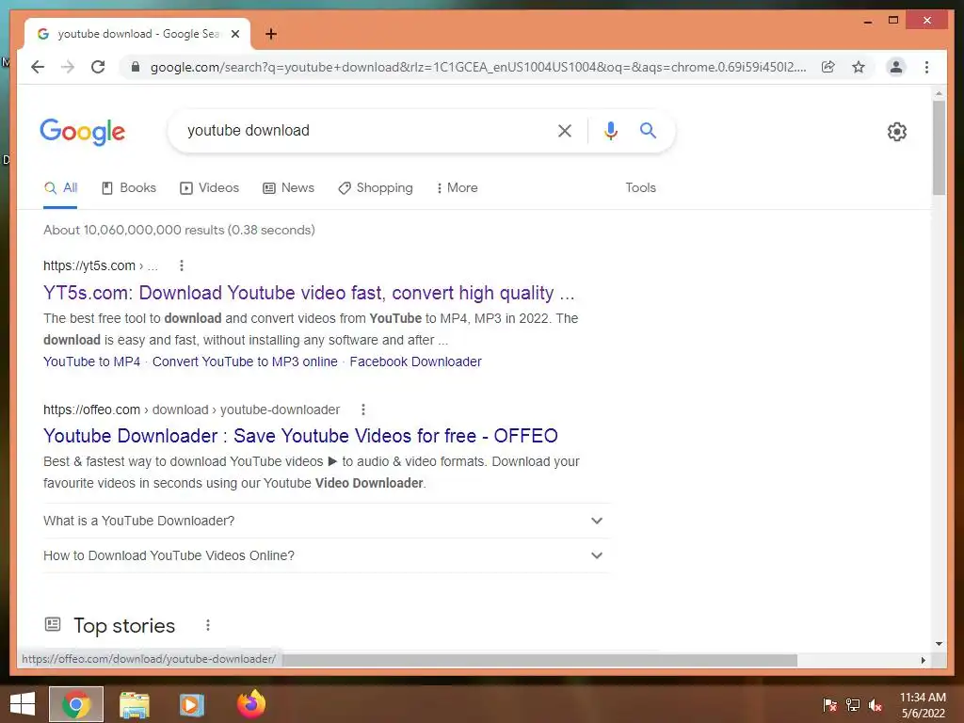Click the Action Center flag tray icon
This screenshot has width=964, height=723.
829,705
